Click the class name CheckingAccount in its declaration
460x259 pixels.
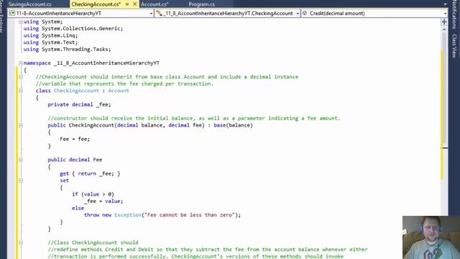pyautogui.click(x=76, y=91)
